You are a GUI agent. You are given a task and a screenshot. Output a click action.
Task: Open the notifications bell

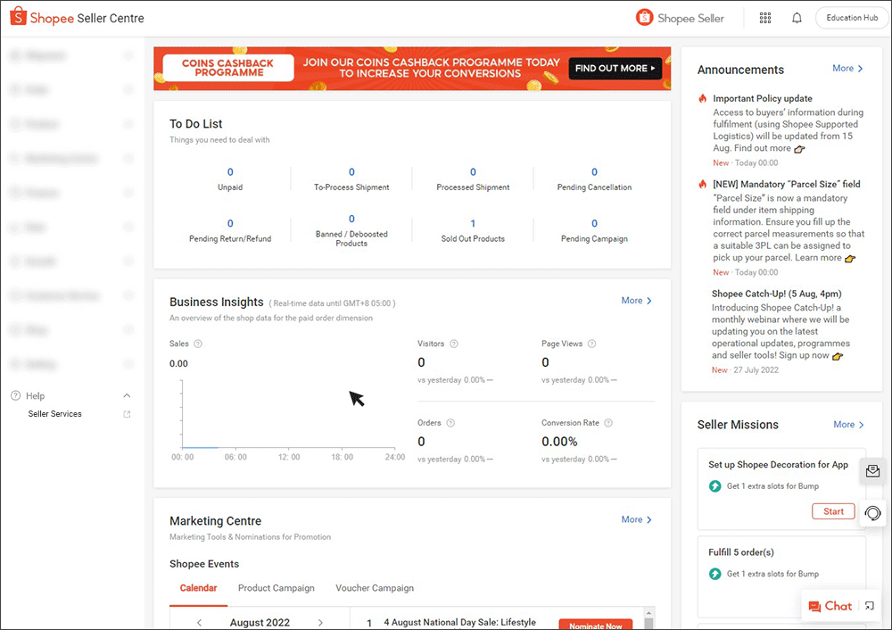pos(797,17)
